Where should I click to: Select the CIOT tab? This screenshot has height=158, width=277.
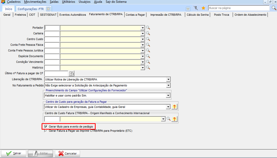tap(32, 15)
